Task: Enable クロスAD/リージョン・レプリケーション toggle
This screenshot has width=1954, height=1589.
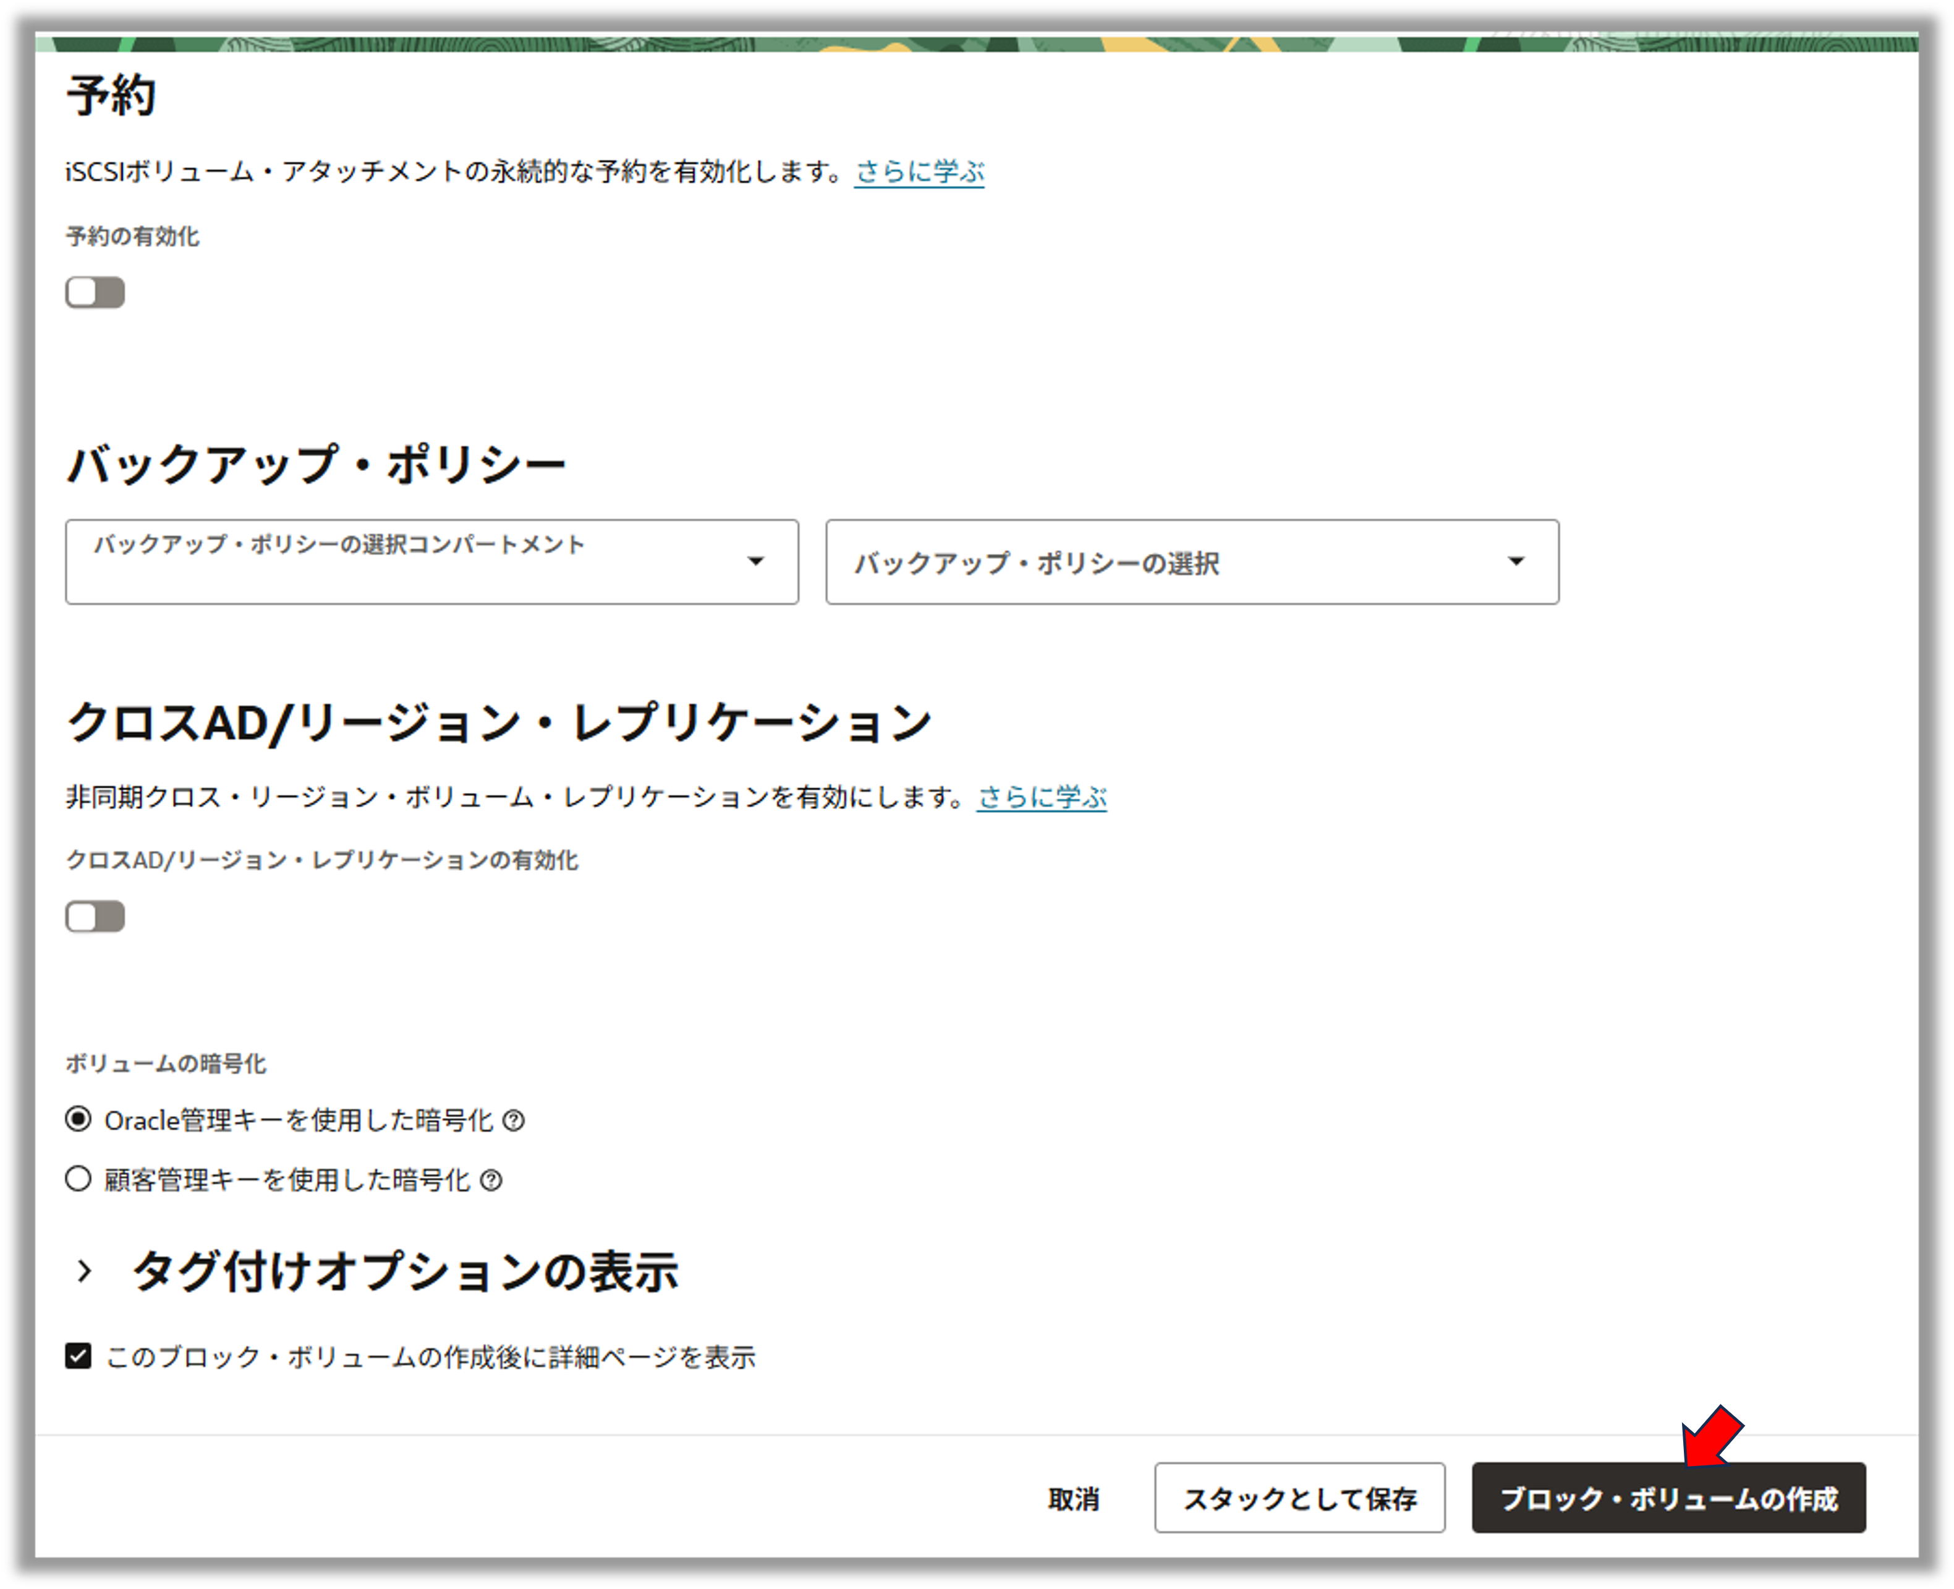Action: pos(95,916)
